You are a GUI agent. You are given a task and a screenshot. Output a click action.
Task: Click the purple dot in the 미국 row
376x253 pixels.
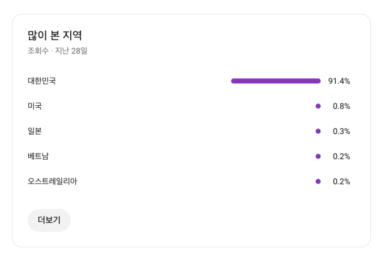tap(318, 106)
